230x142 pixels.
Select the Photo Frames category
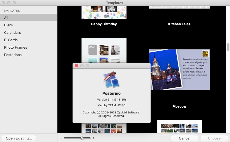[29, 47]
